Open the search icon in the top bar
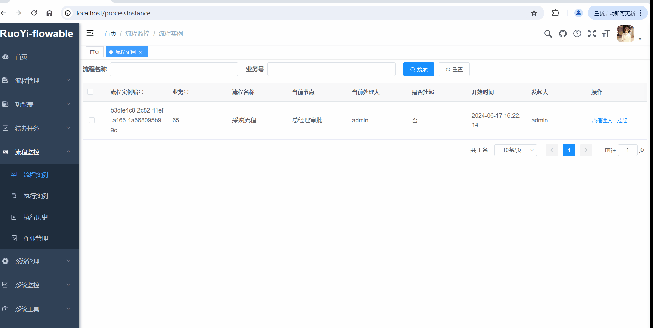The height and width of the screenshot is (328, 653). (x=548, y=34)
